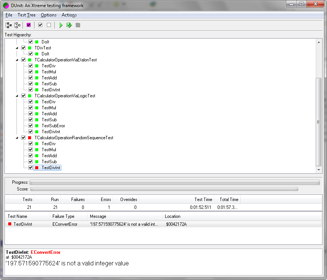The width and height of the screenshot is (327, 280).
Task: Open the Options menu
Action: click(48, 15)
